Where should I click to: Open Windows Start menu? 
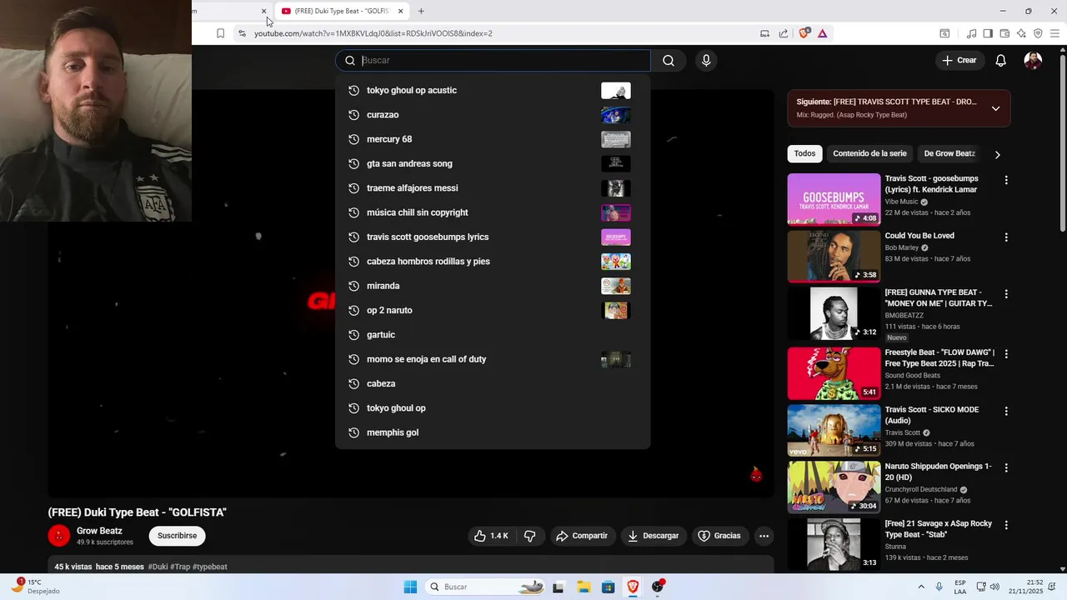410,587
